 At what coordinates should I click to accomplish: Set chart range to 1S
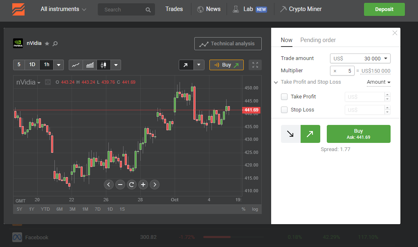122,209
